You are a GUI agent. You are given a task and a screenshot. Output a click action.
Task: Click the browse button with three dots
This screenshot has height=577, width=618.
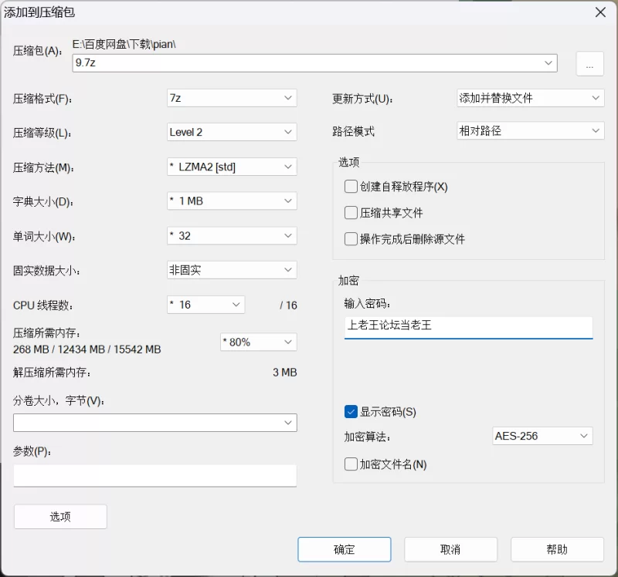[x=589, y=63]
